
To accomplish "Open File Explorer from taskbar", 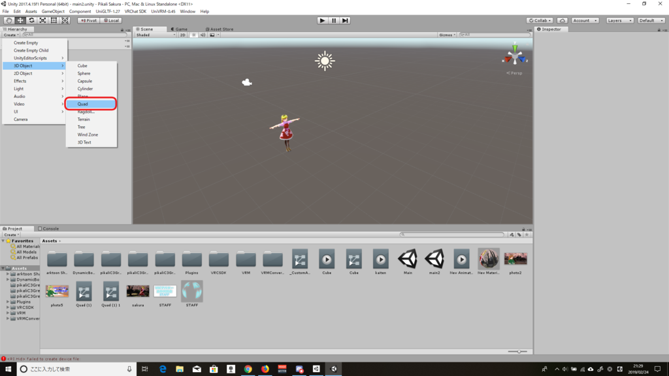I will pos(180,369).
